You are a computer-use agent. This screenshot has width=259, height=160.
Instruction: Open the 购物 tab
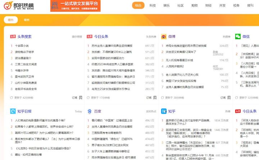tap(194, 5)
